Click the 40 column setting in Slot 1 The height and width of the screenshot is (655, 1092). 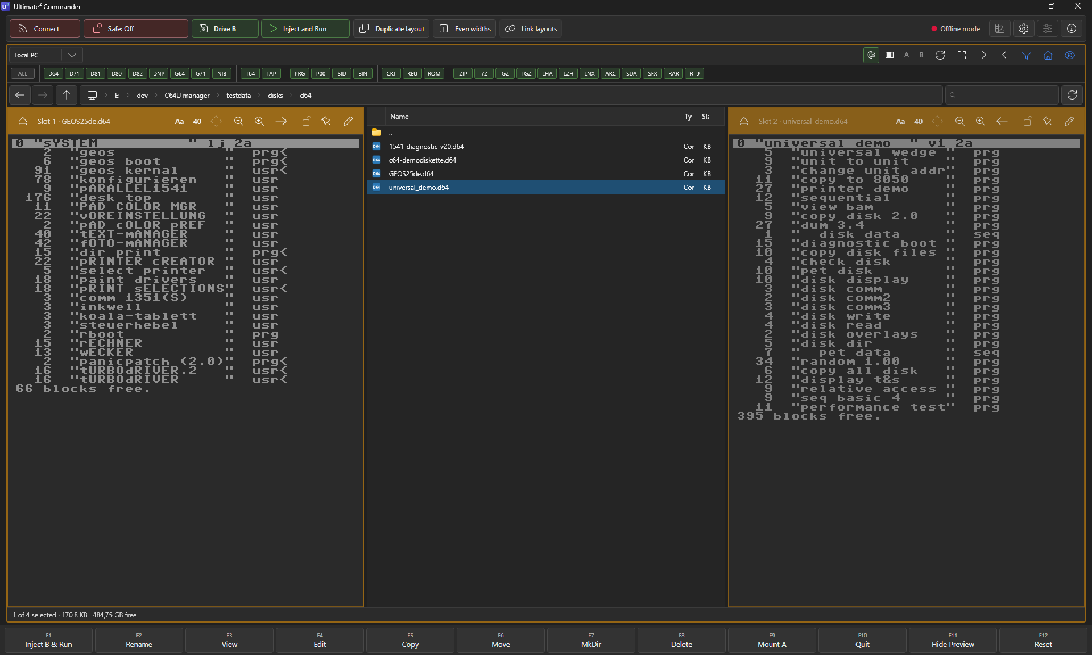point(197,121)
